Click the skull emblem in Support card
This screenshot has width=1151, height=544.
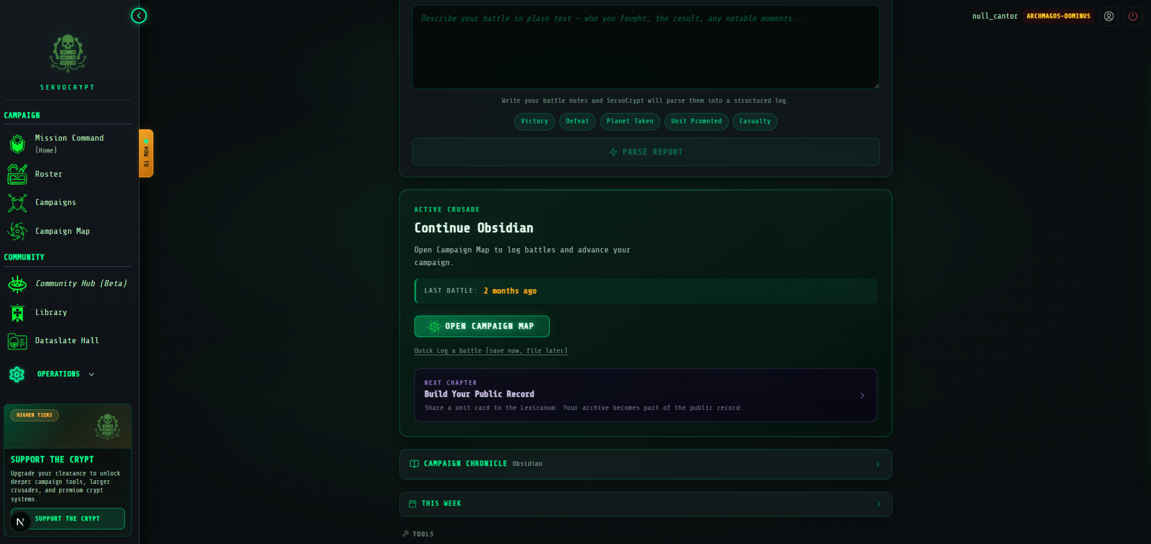[108, 426]
